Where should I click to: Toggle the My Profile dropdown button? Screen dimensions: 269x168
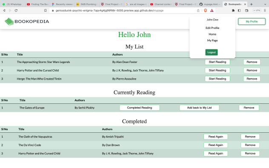(x=252, y=21)
